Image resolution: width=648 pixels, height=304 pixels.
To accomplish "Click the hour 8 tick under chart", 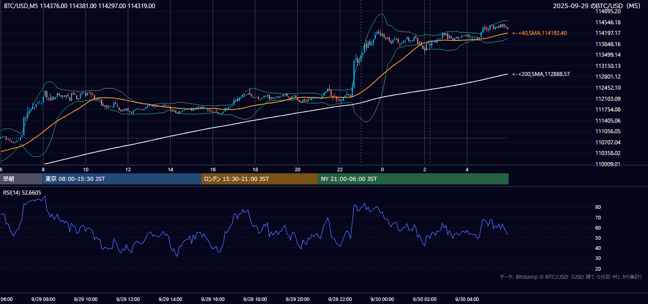I will pos(43,169).
